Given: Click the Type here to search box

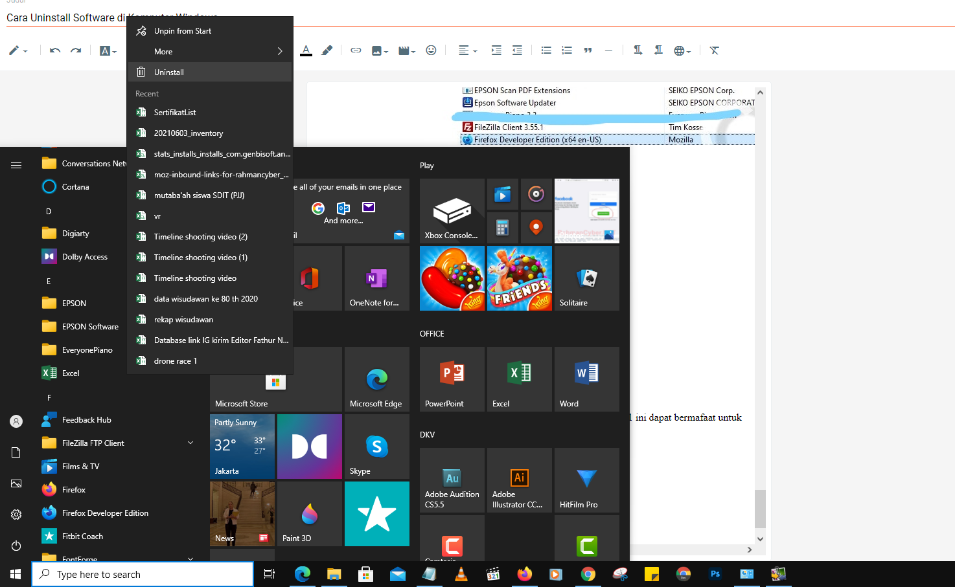Looking at the screenshot, I should (143, 574).
